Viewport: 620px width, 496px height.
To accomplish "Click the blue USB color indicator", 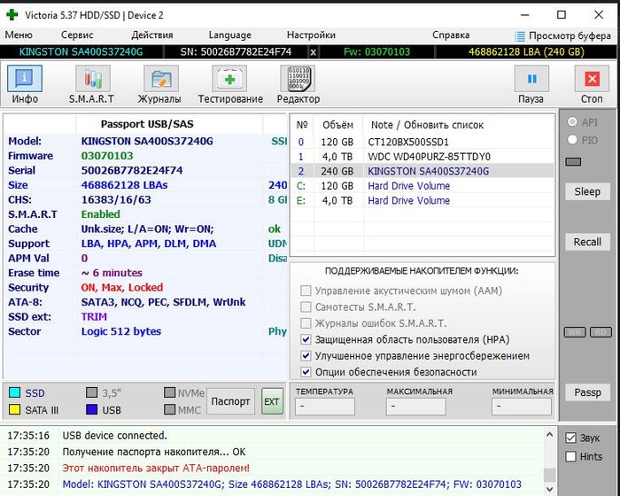I will [x=92, y=409].
